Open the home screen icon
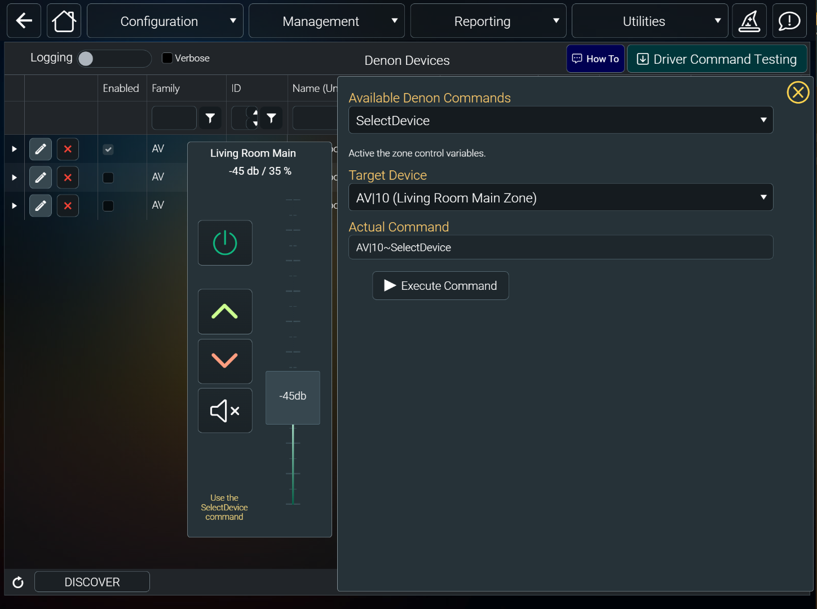 pos(64,21)
